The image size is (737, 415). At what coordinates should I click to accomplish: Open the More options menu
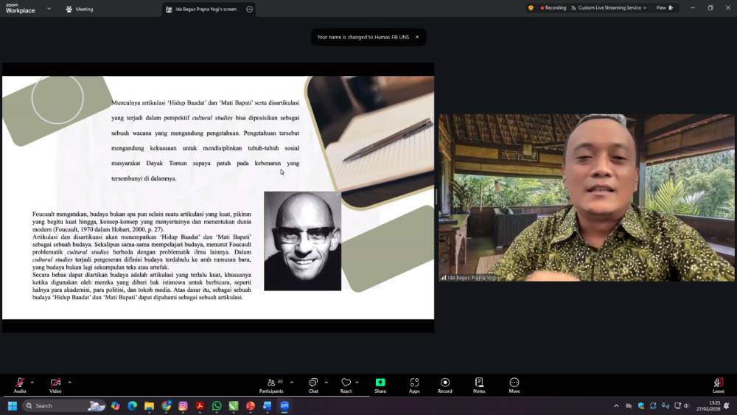pos(514,385)
